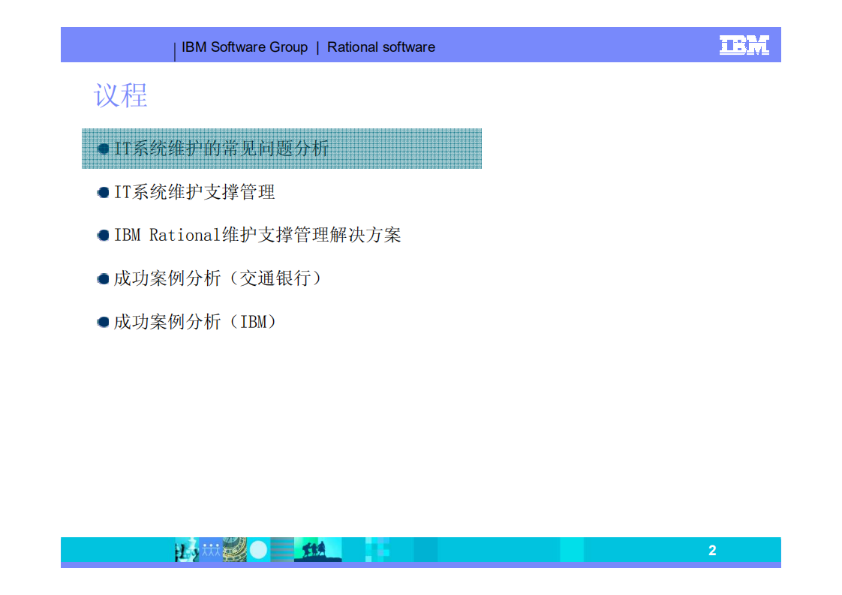Image resolution: width=842 pixels, height=595 pixels.
Task: Toggle the bullet beside 成功案例分析（交通银行）
Action: [103, 278]
